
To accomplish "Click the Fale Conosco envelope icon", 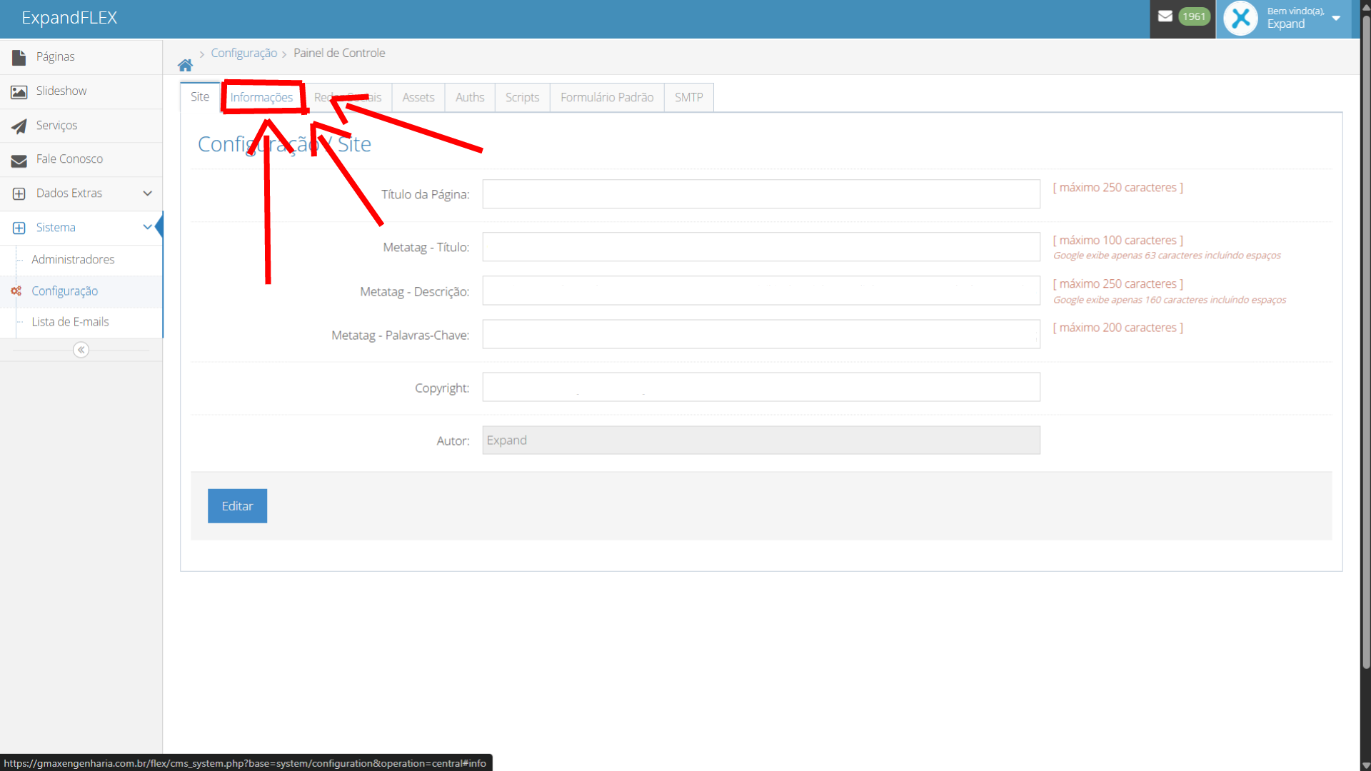I will tap(19, 160).
